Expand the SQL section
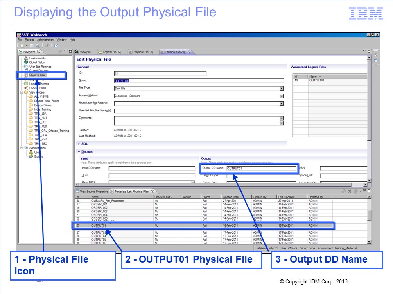This screenshot has width=393, height=294. (x=79, y=144)
